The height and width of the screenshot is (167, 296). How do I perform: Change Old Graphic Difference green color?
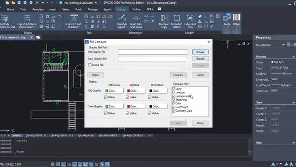tap(114, 91)
